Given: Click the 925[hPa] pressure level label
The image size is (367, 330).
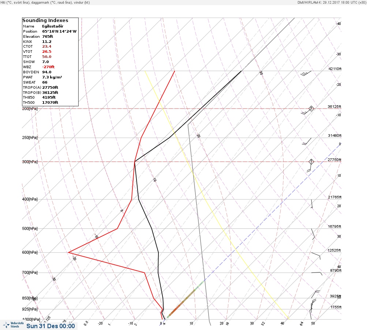Looking at the screenshot, I should 30,309.
